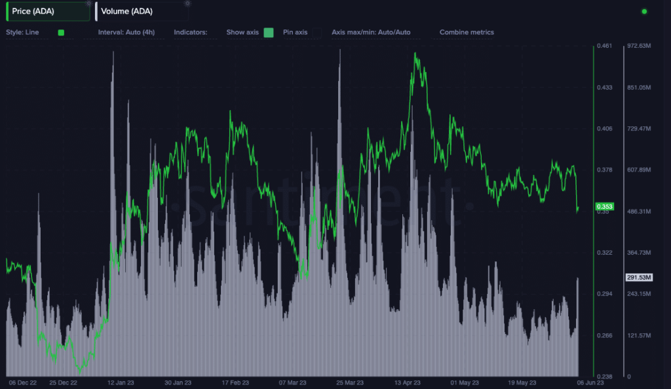Pick the green line color swatch
This screenshot has height=389, width=671.
(x=61, y=33)
